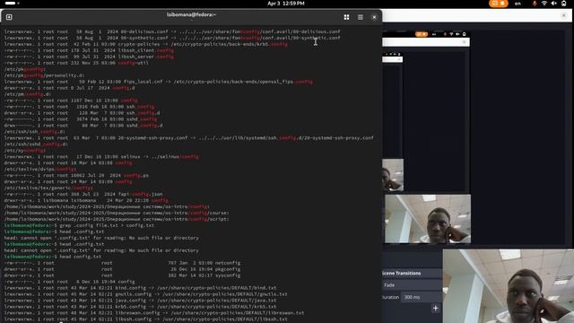Click the 'head config.txt' command line
The height and width of the screenshot is (323, 574).
coord(53,257)
